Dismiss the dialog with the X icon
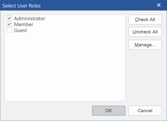 click(159, 5)
